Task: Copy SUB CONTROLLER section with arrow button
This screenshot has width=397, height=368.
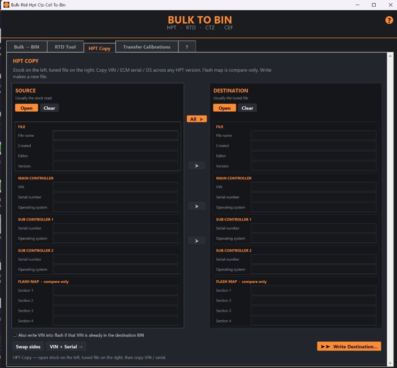Action: 197,241
